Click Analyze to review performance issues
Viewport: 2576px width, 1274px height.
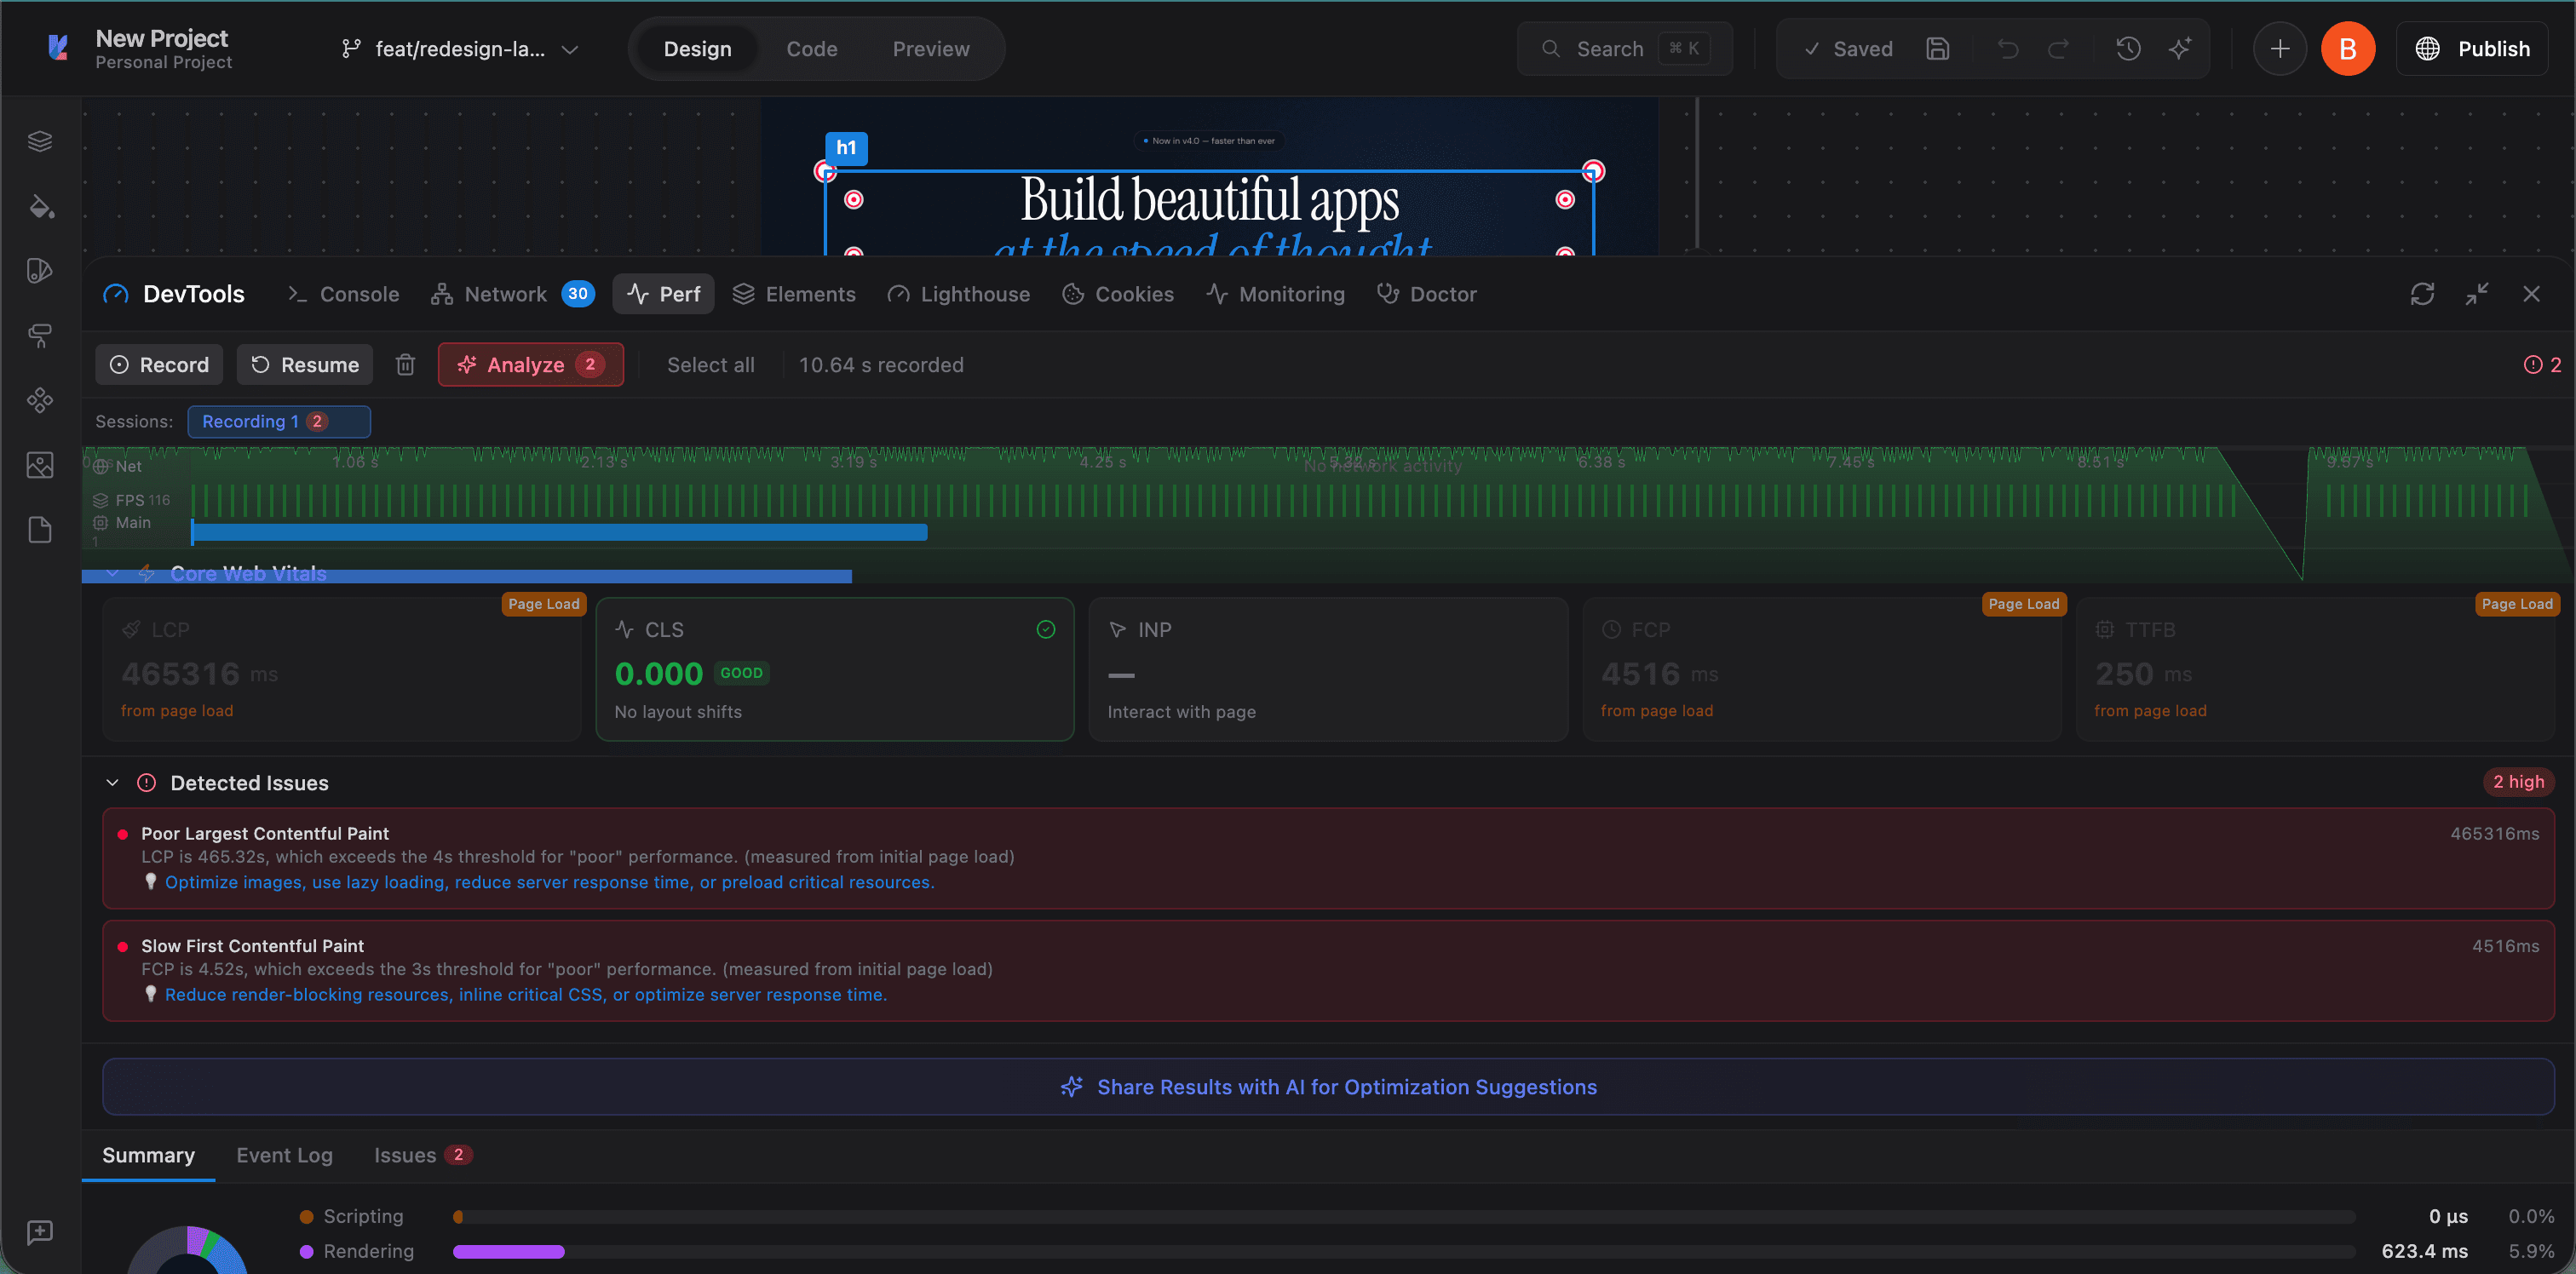click(530, 364)
